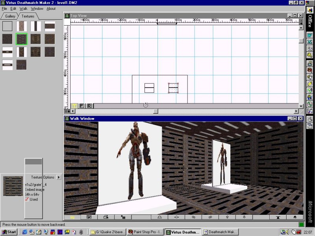Click the system clock showing 22.07
This screenshot has height=236, width=315.
pos(308,232)
